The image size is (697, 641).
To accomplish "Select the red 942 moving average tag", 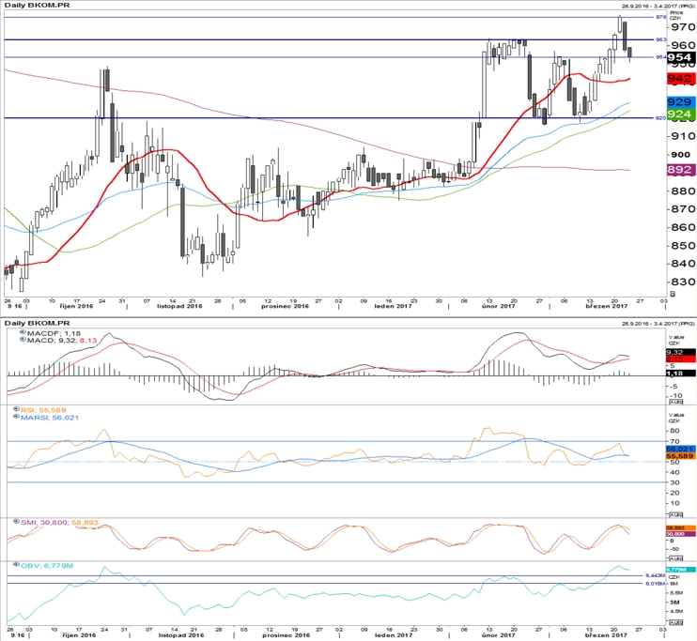I will pos(680,79).
